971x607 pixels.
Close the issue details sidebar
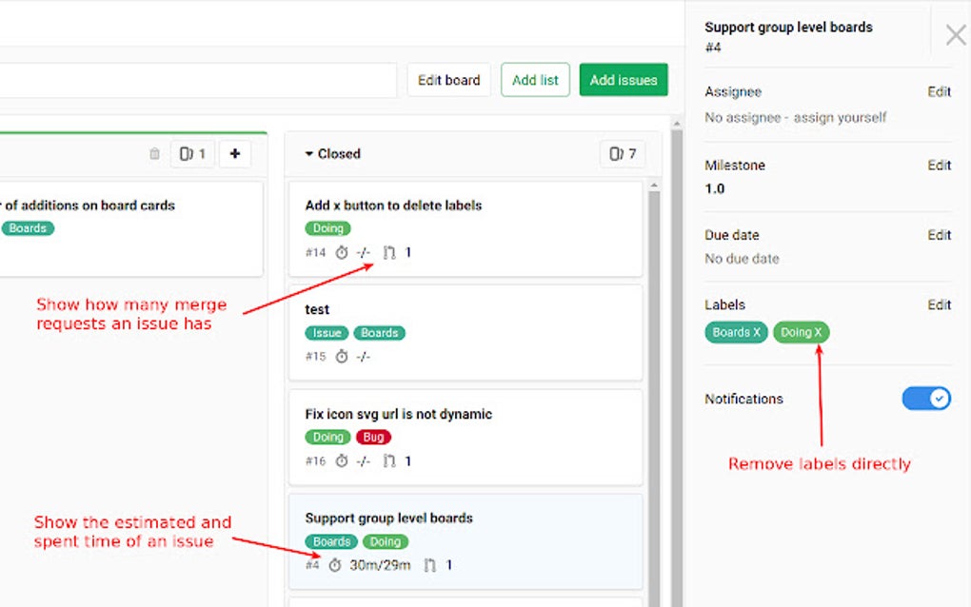(x=955, y=34)
